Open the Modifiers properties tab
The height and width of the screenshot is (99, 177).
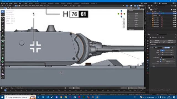(148, 61)
